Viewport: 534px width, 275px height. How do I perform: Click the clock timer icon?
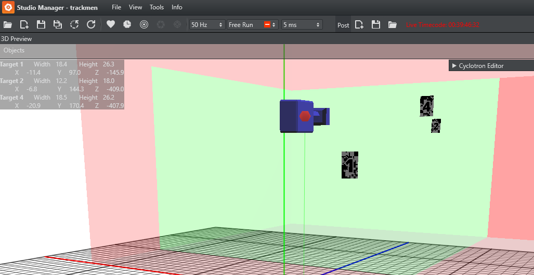[x=127, y=24]
